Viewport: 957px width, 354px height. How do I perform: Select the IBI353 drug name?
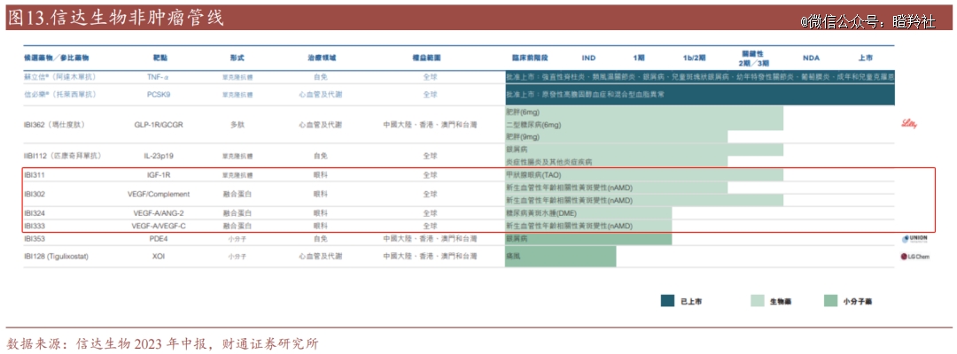35,239
